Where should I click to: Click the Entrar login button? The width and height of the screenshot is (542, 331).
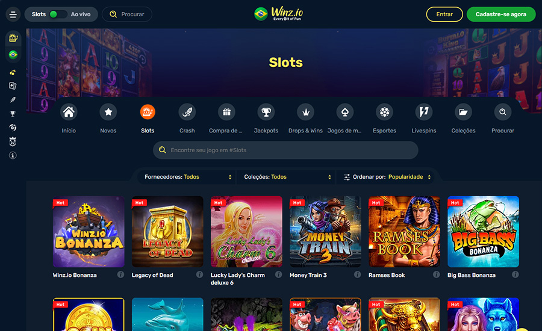(x=444, y=14)
